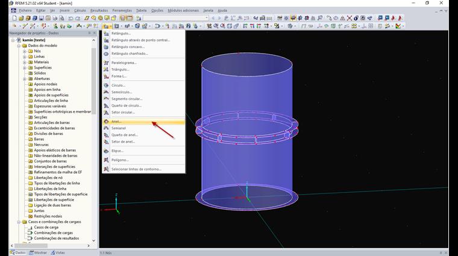Select Barras tree item
Viewport: 458px width, 256px height.
(39, 139)
